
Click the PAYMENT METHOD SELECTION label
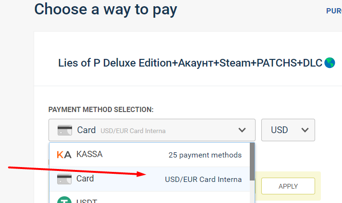coord(101,110)
